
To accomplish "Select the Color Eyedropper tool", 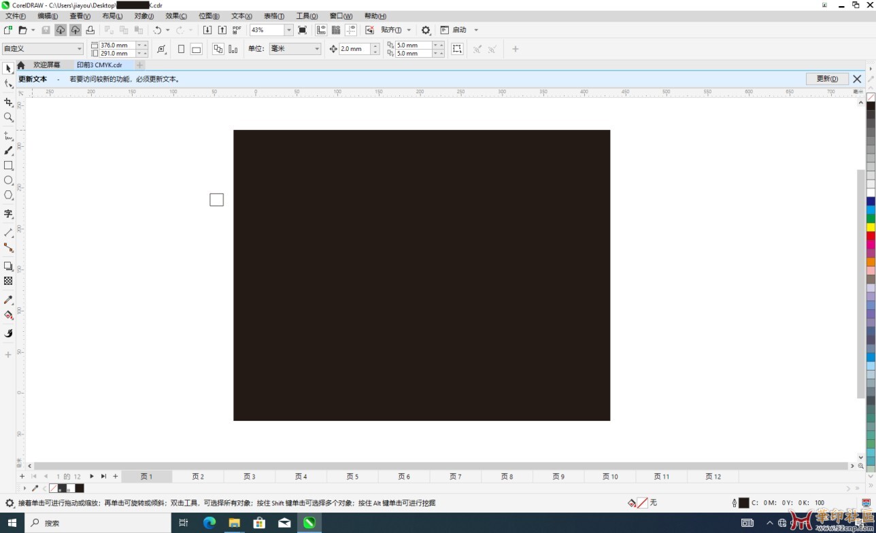I will (x=8, y=300).
